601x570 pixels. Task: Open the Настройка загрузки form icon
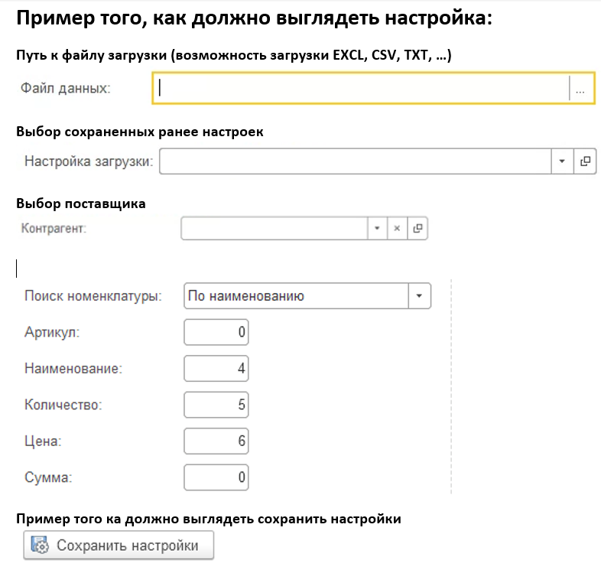[x=585, y=161]
